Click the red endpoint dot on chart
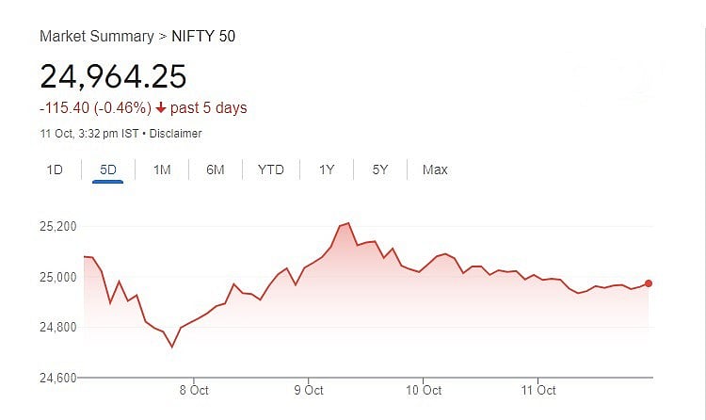 point(649,283)
